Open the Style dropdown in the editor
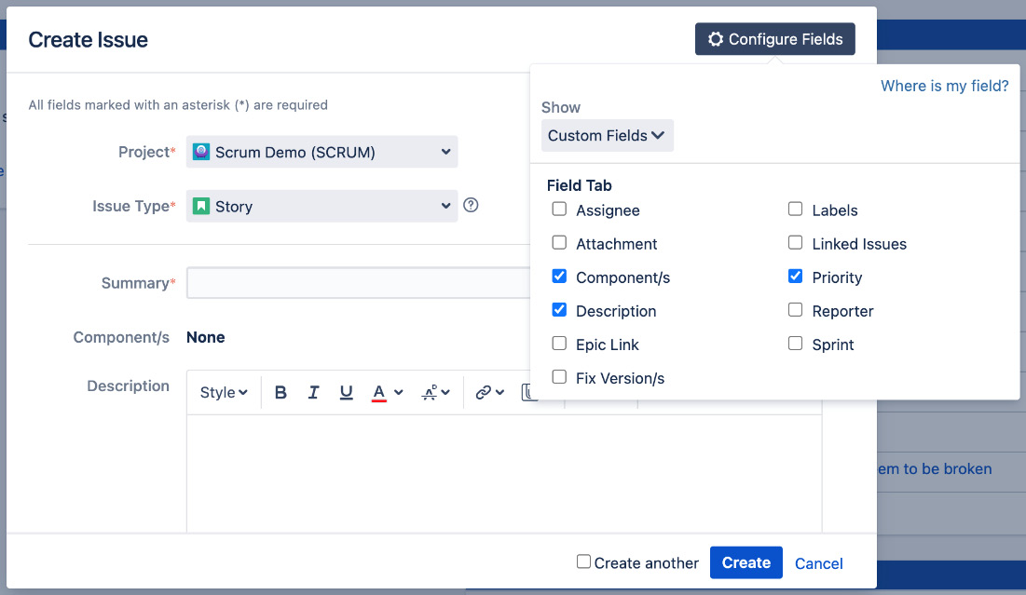Viewport: 1026px width, 595px height. tap(224, 392)
